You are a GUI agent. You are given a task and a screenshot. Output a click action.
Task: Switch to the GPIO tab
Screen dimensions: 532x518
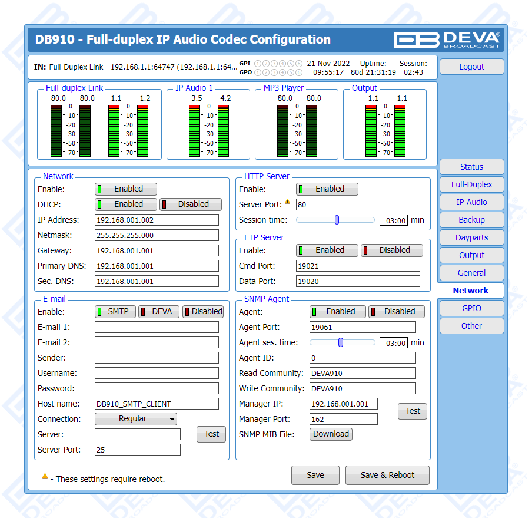pos(471,308)
